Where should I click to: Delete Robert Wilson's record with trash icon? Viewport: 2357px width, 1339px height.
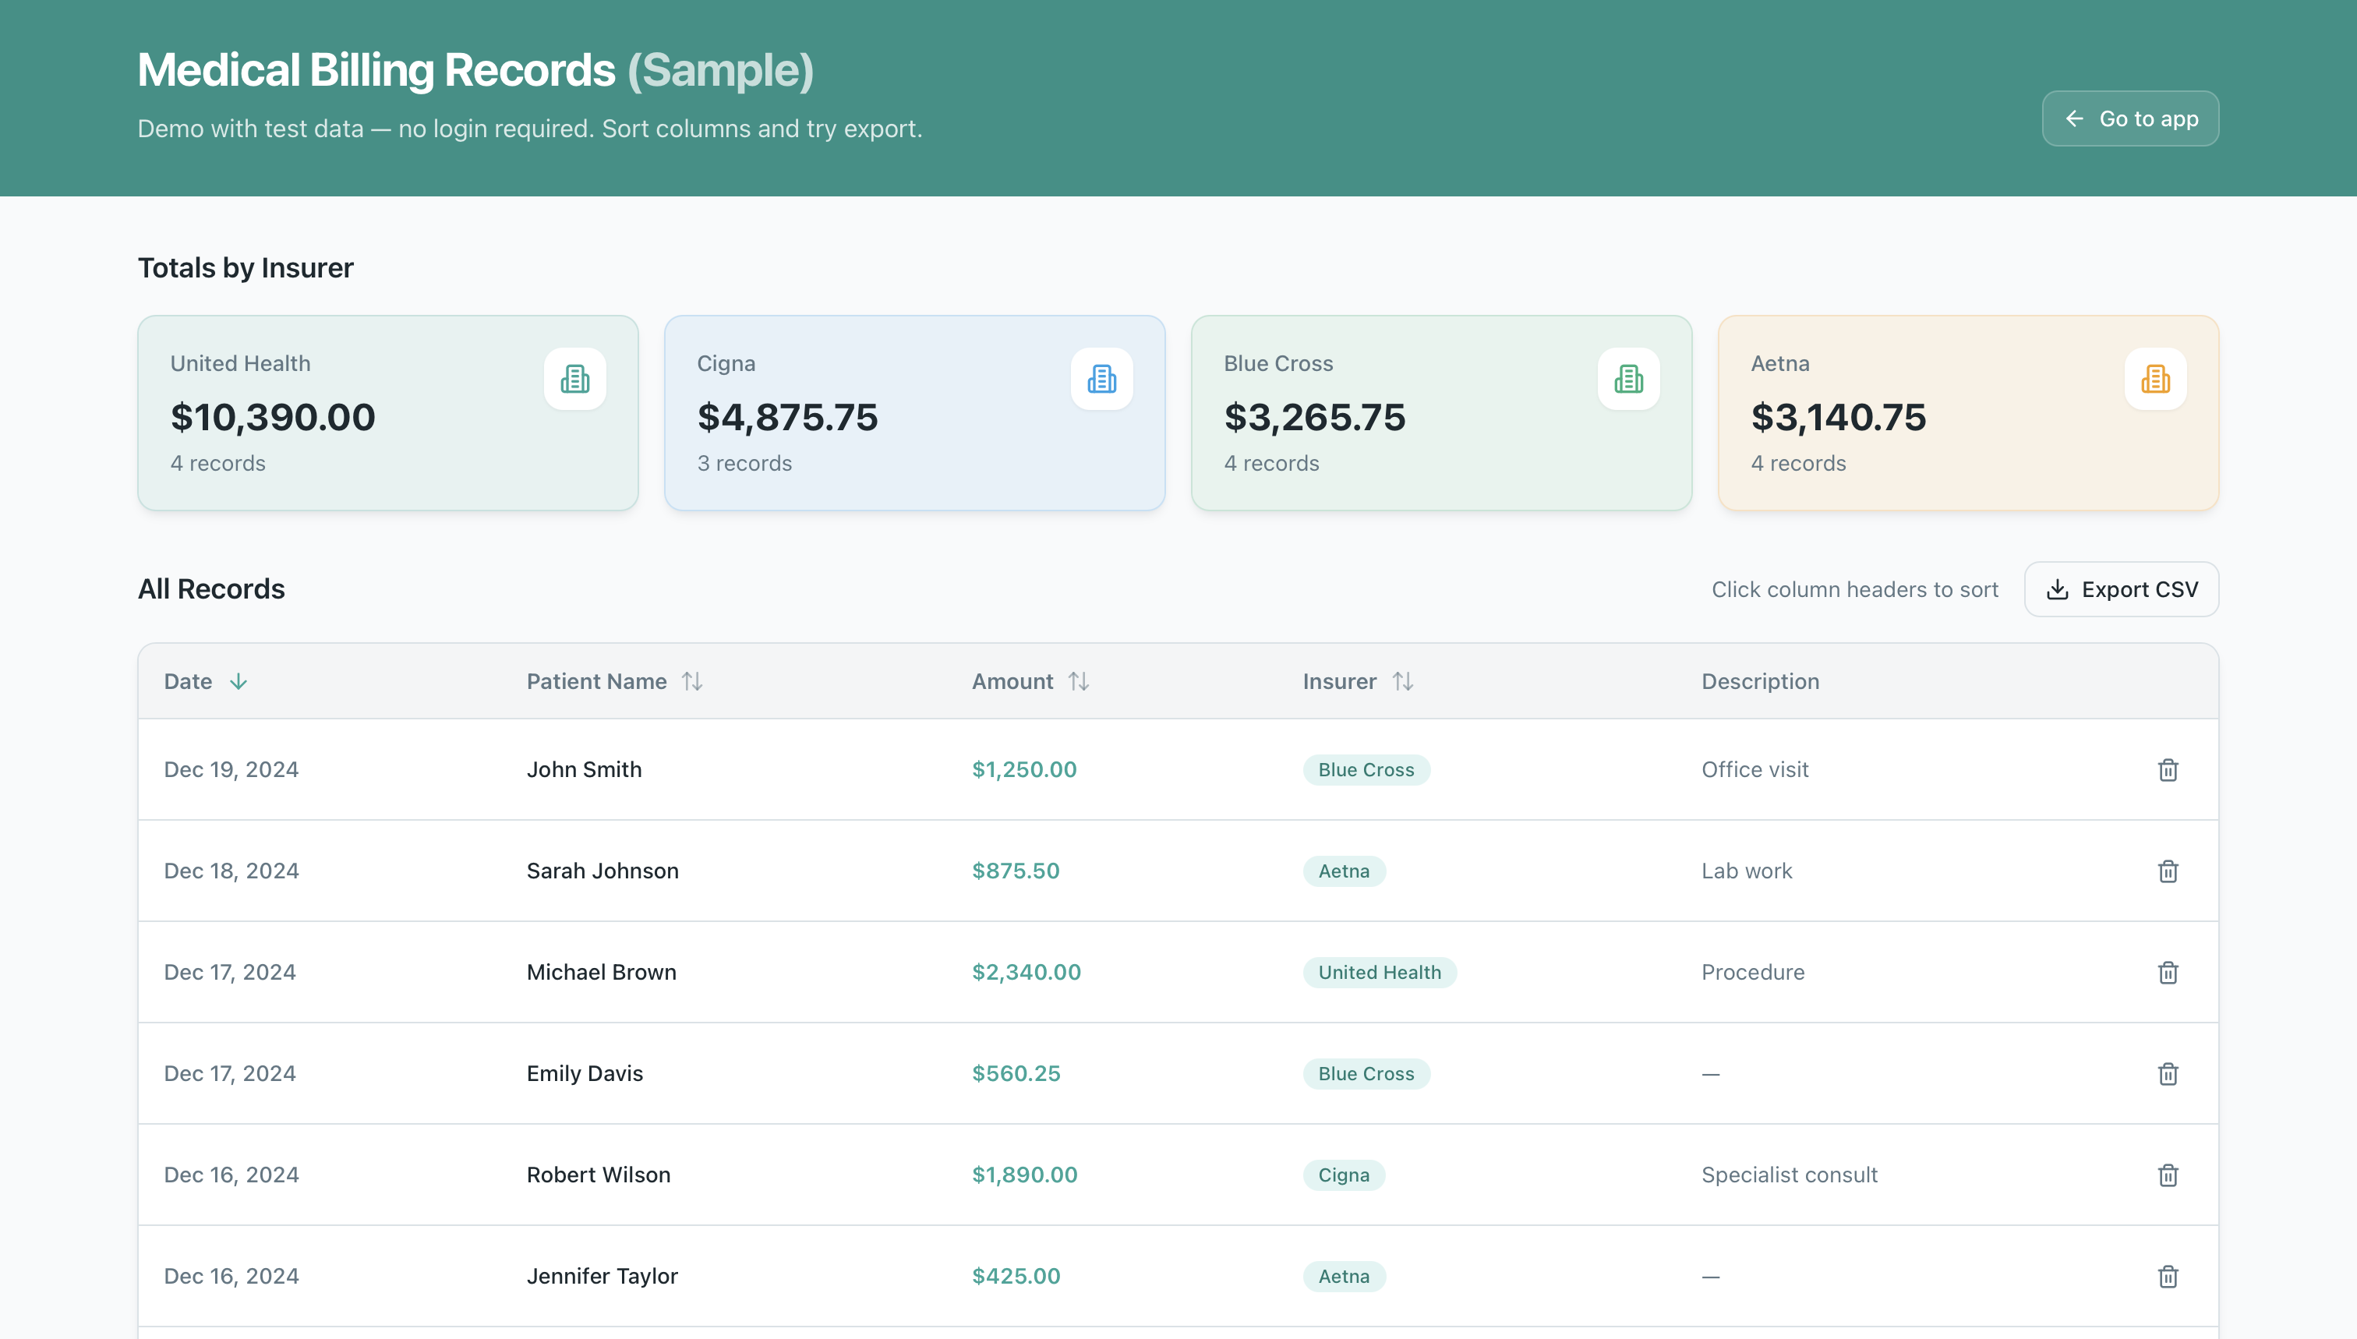[x=2168, y=1175]
